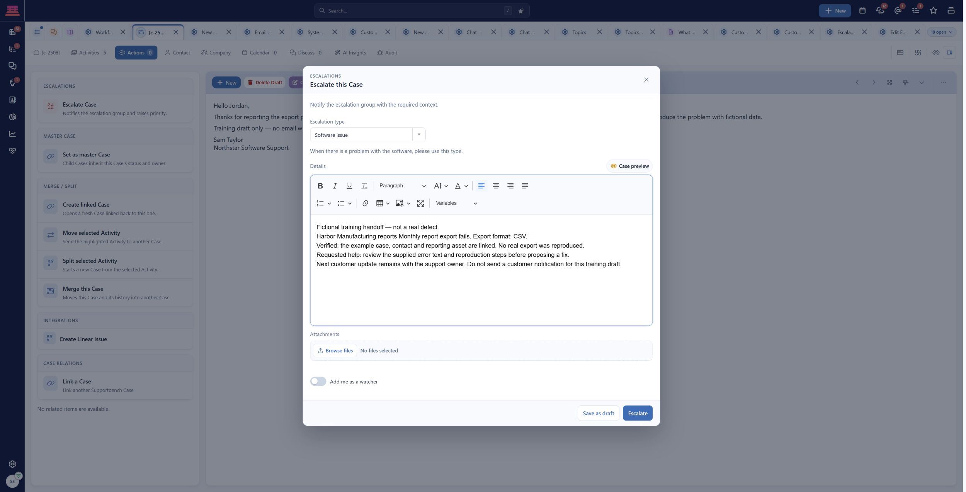Select Merge this Case action
The image size is (966, 492).
[x=115, y=293]
